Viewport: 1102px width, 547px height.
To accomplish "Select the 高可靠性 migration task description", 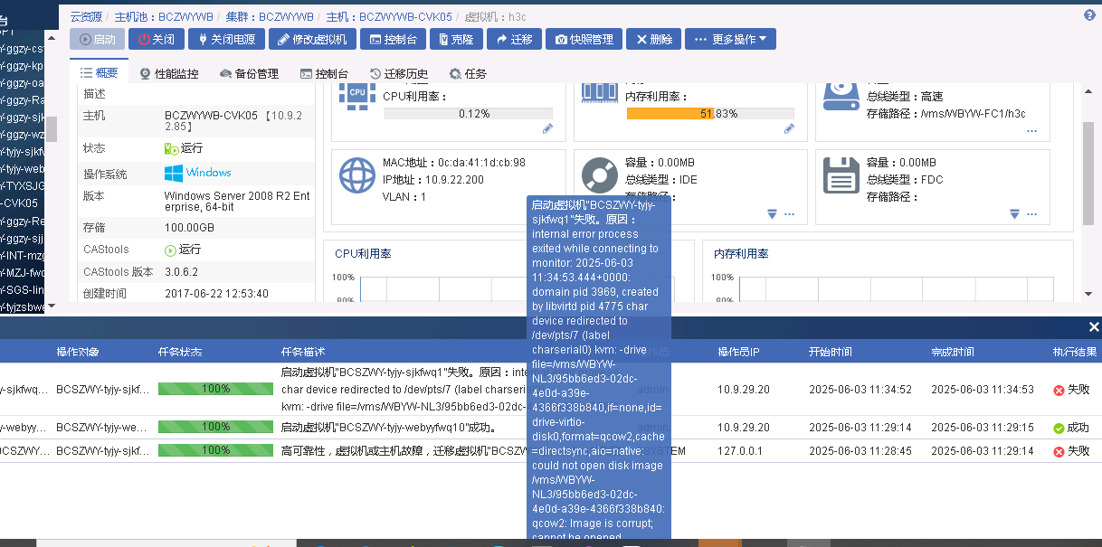I will point(404,450).
